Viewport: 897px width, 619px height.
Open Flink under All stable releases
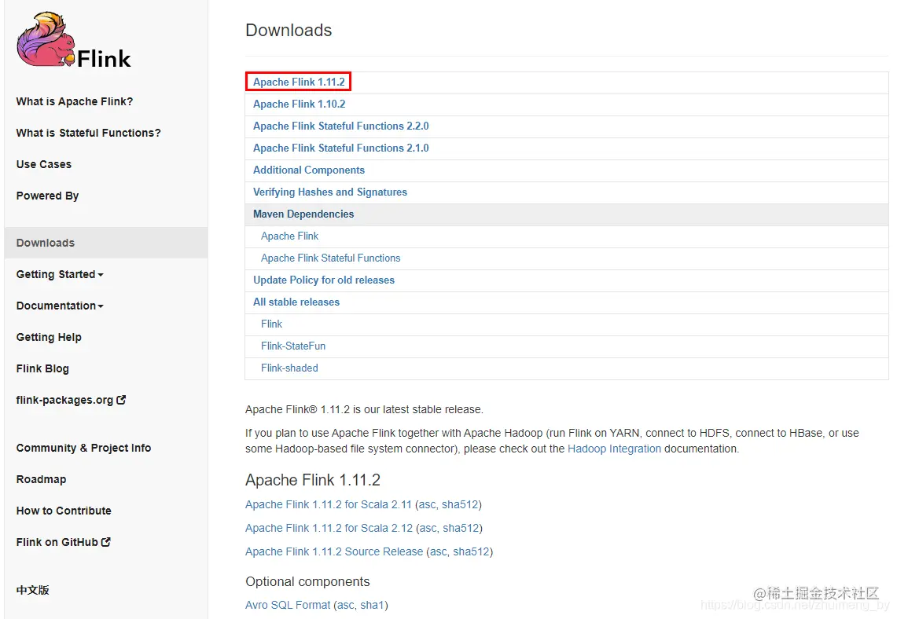coord(272,324)
